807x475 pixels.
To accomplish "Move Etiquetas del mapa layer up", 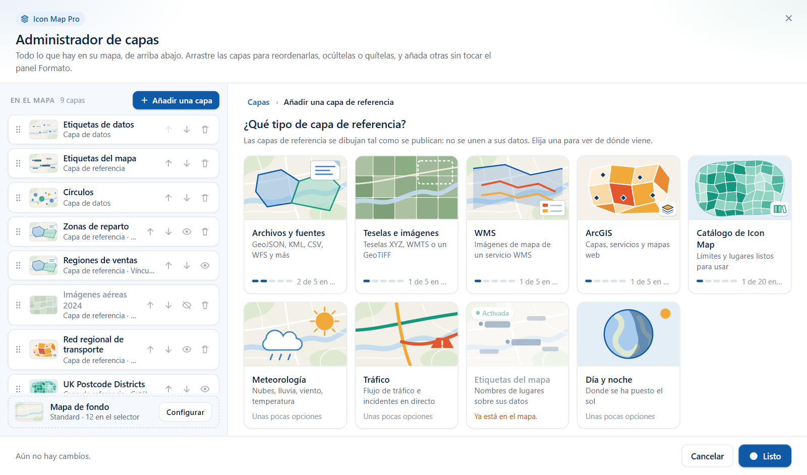I will pos(168,163).
